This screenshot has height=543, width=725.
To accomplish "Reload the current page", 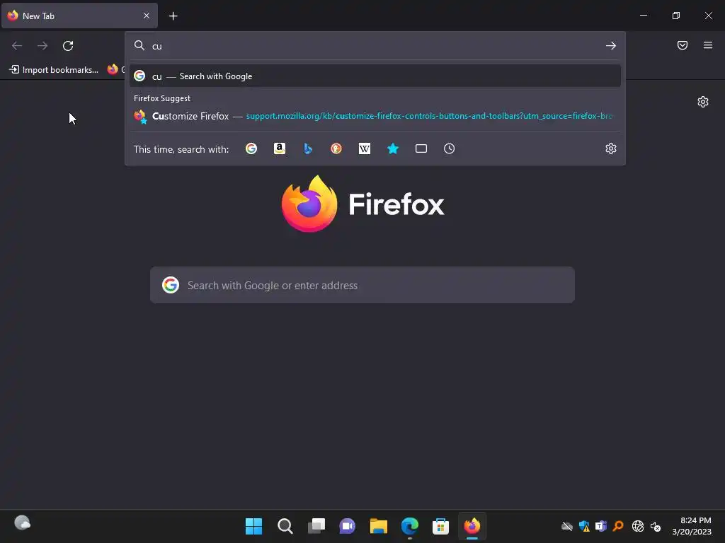I will (68, 46).
